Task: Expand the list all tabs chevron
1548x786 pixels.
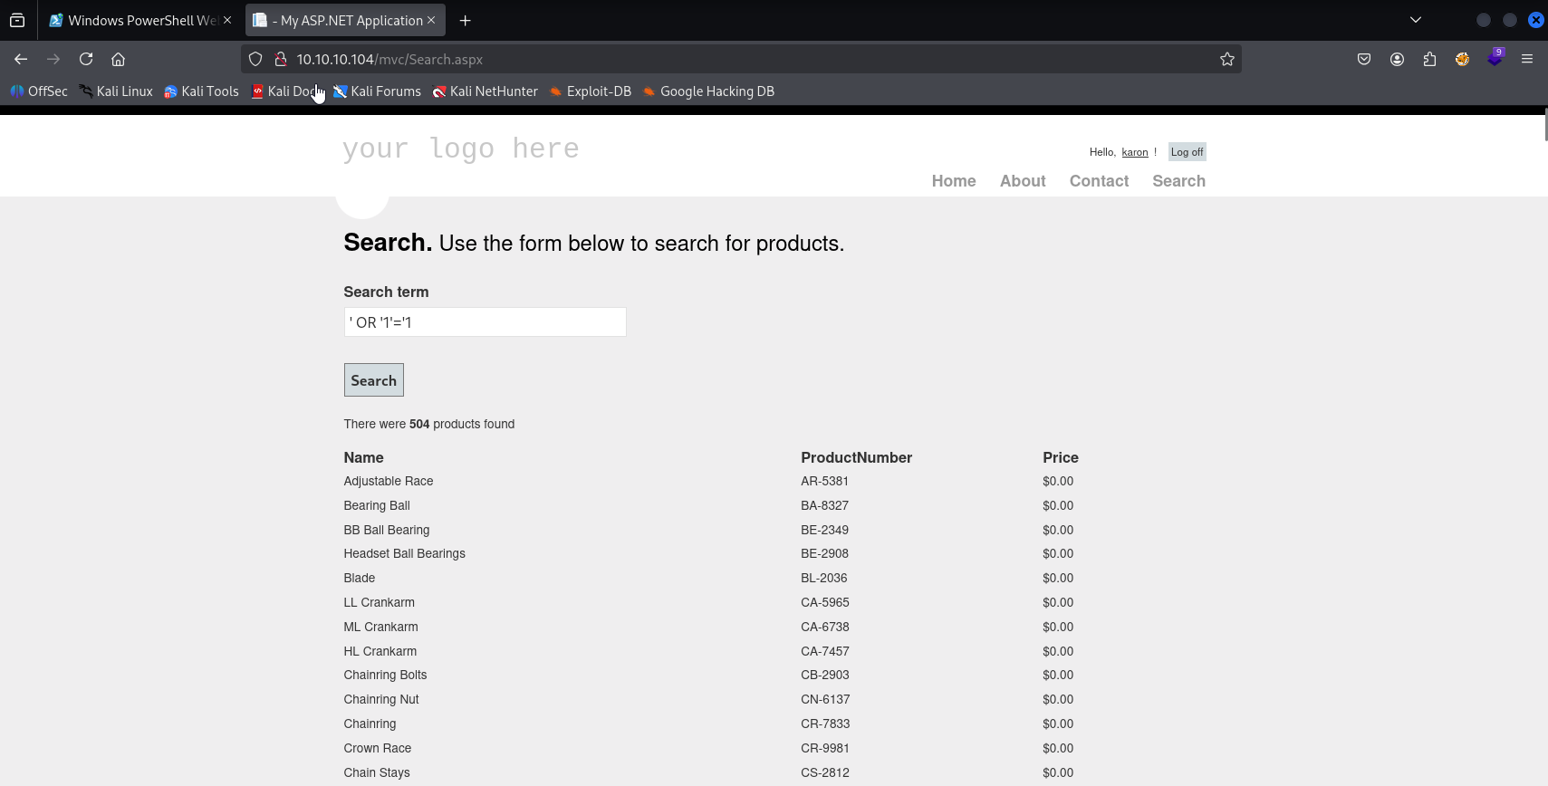Action: click(x=1416, y=20)
